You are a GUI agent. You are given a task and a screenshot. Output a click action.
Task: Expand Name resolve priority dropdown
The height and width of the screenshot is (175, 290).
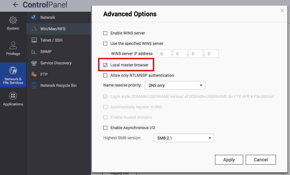point(175,86)
